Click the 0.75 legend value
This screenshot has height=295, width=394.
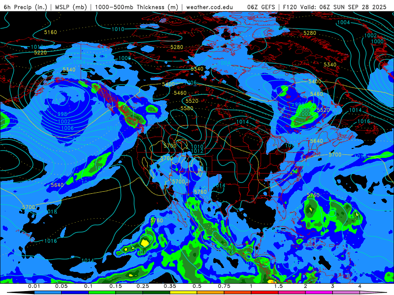[x=224, y=286]
